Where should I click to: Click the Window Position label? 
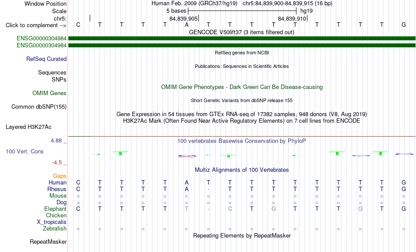46,4
